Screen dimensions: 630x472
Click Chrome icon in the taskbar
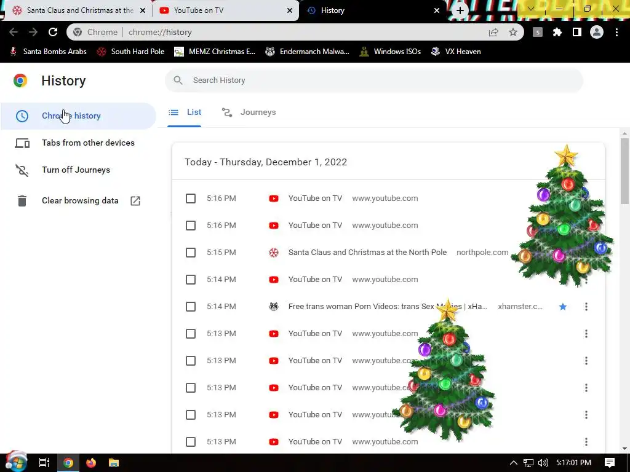[x=68, y=463]
